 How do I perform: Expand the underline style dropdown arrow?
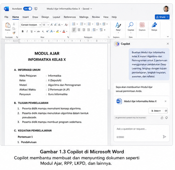(35, 31)
